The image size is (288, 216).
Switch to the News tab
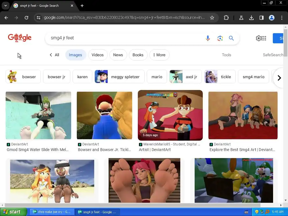[x=118, y=55]
